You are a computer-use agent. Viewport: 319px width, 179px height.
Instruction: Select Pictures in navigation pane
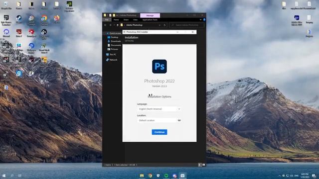113,49
